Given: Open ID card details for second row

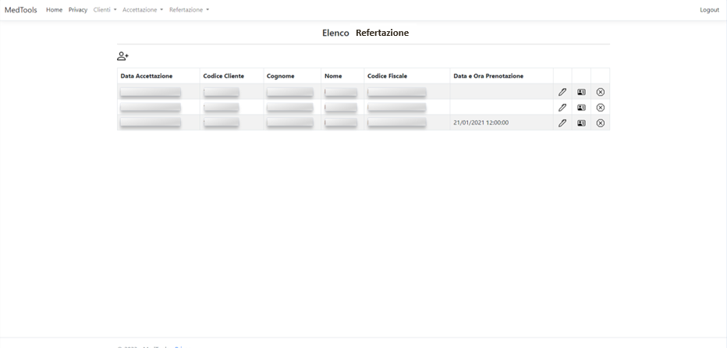Looking at the screenshot, I should (x=581, y=107).
